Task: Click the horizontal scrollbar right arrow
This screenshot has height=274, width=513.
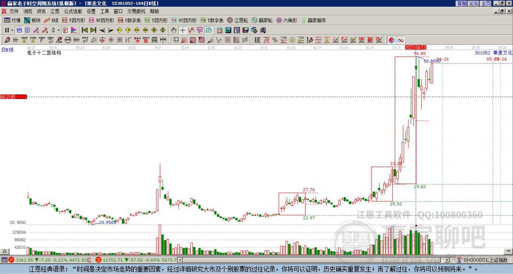Action: pyautogui.click(x=447, y=260)
